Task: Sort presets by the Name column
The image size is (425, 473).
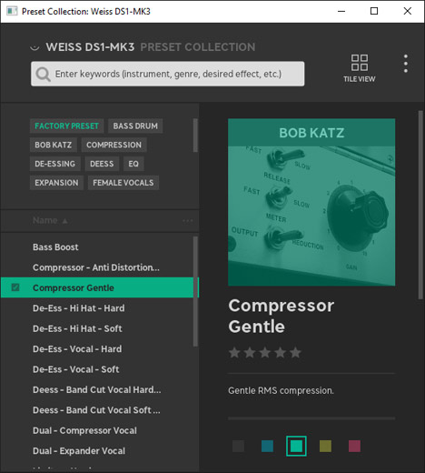Action: pyautogui.click(x=50, y=220)
